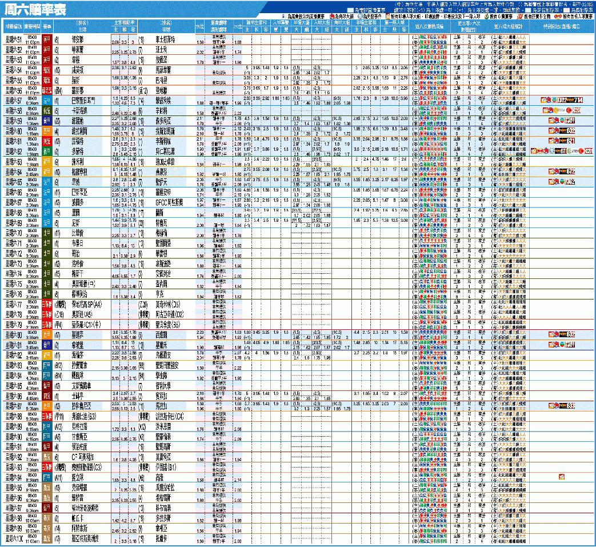596x547 pixels.
Task: Select the now 632 channel logo in row 星期六 60
Action: pyautogui.click(x=567, y=131)
